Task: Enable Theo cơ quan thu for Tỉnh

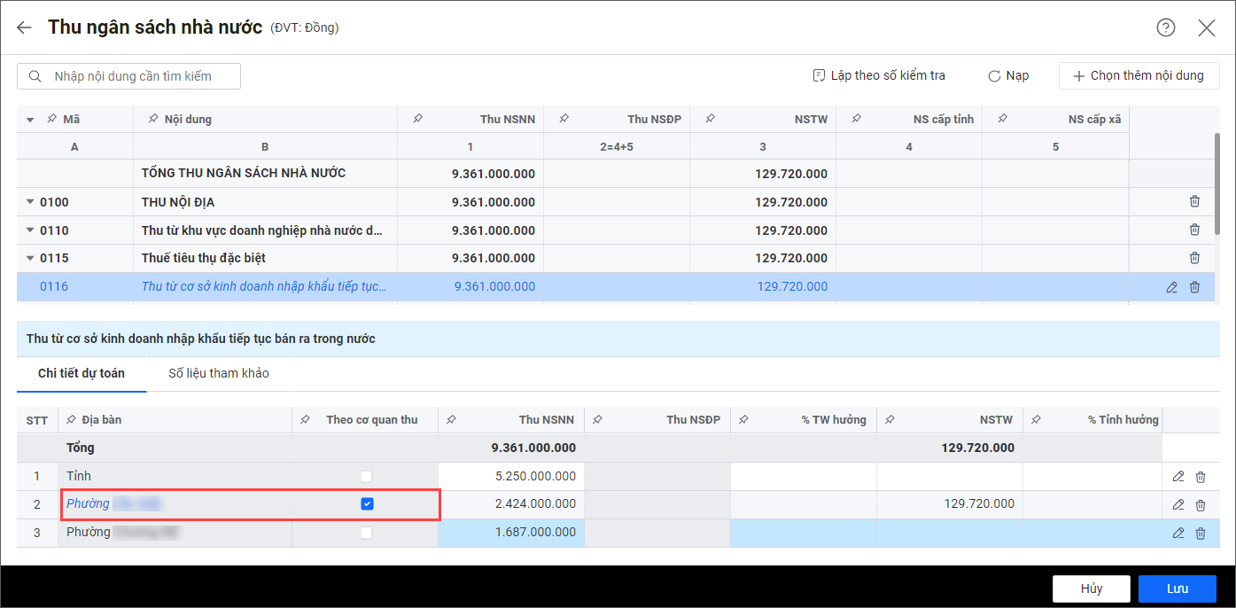Action: coord(367,477)
